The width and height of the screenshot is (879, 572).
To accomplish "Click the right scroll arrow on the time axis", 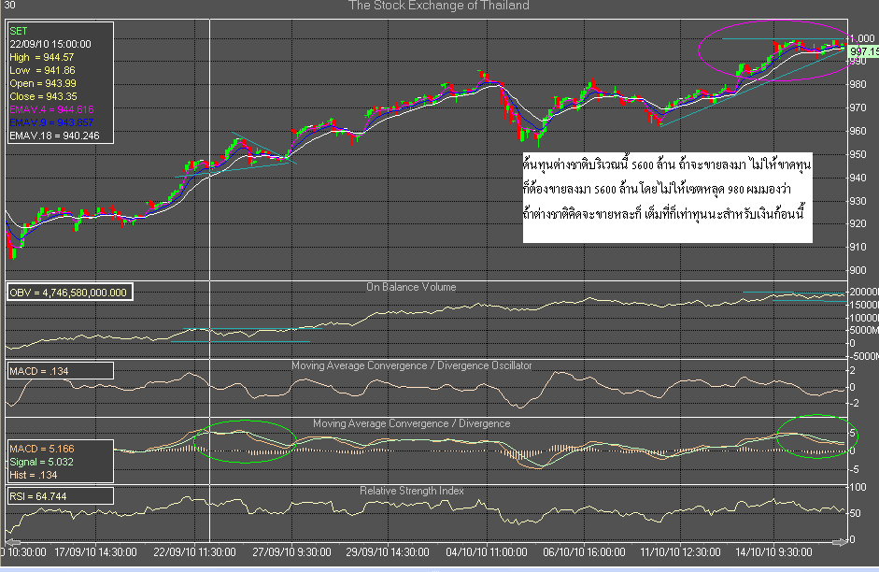I will coord(840,542).
